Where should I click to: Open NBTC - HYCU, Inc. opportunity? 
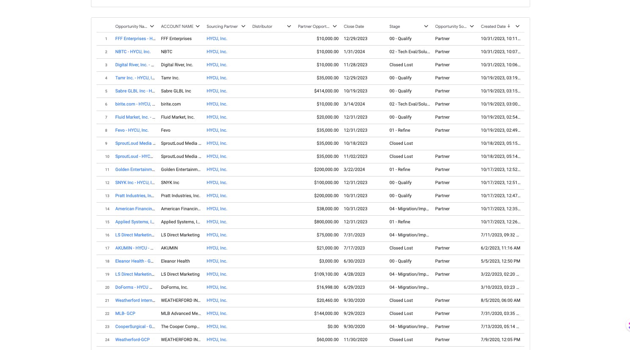click(x=133, y=52)
